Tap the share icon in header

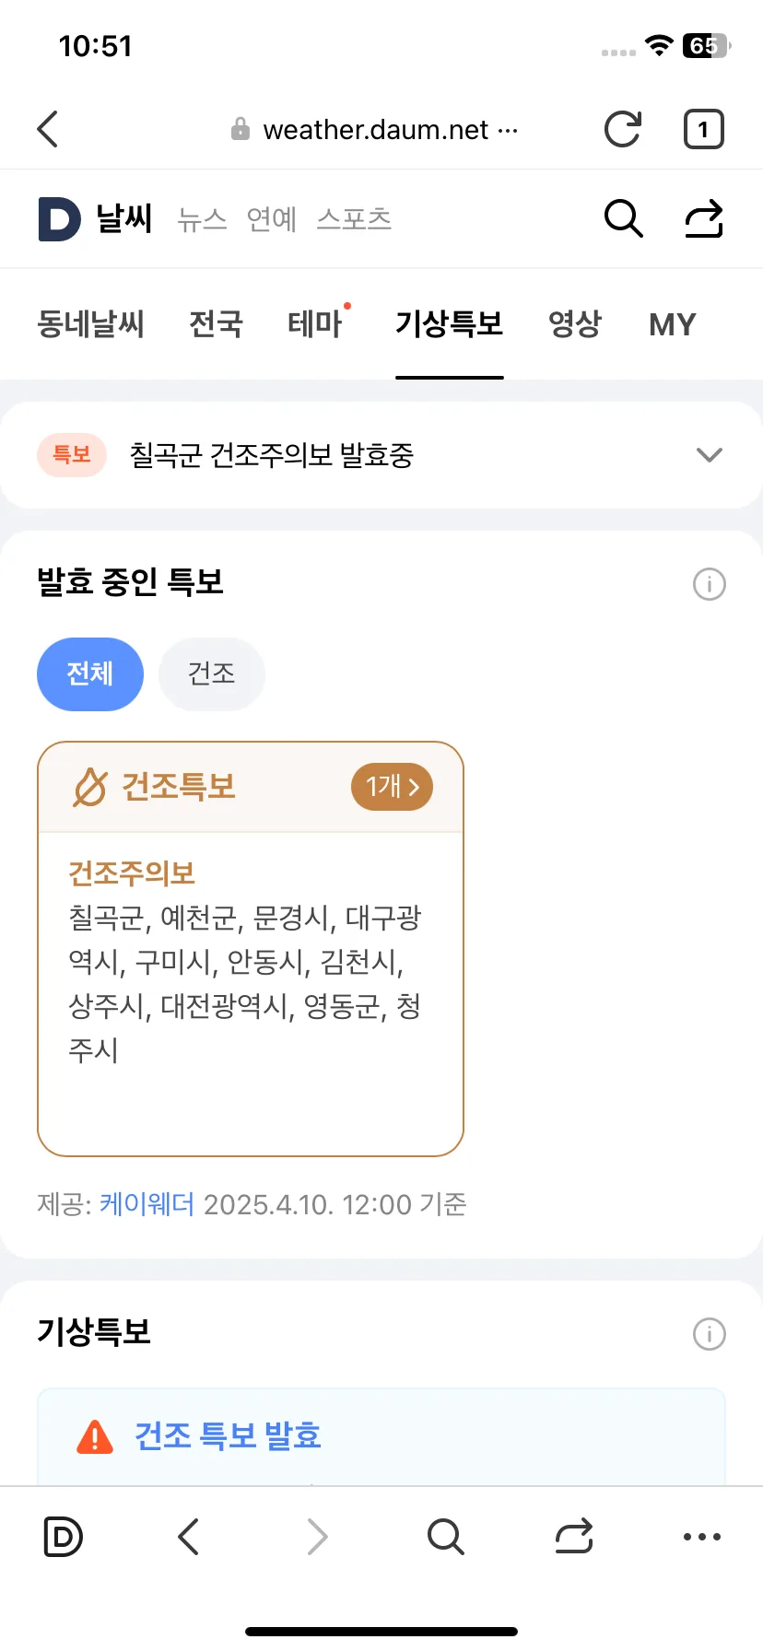703,219
